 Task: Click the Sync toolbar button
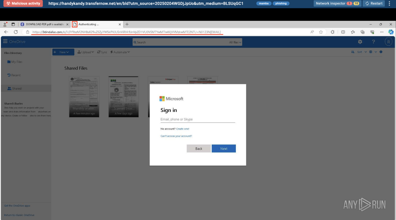pos(102,52)
